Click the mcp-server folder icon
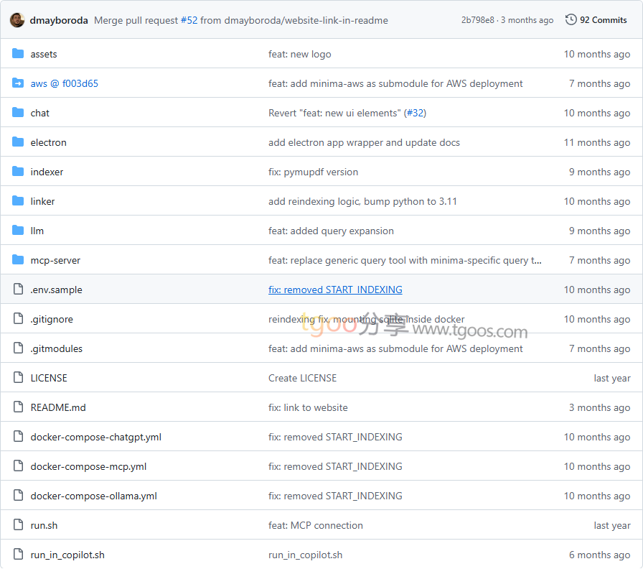 pyautogui.click(x=18, y=260)
